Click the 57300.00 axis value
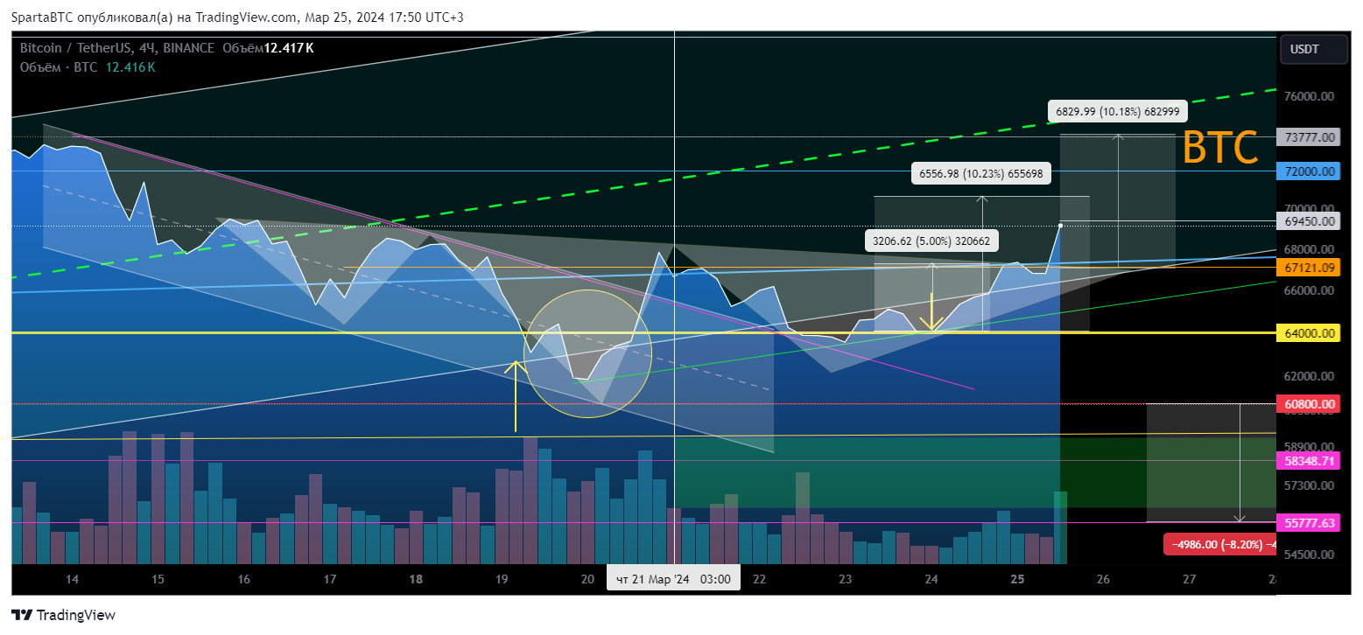Image resolution: width=1363 pixels, height=635 pixels. pyautogui.click(x=1310, y=485)
